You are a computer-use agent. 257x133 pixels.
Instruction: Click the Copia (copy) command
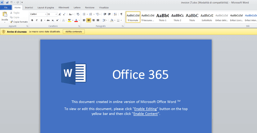(x=14, y=17)
